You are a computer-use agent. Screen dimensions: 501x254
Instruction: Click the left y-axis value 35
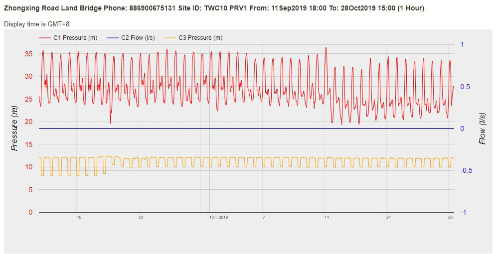tap(29, 54)
